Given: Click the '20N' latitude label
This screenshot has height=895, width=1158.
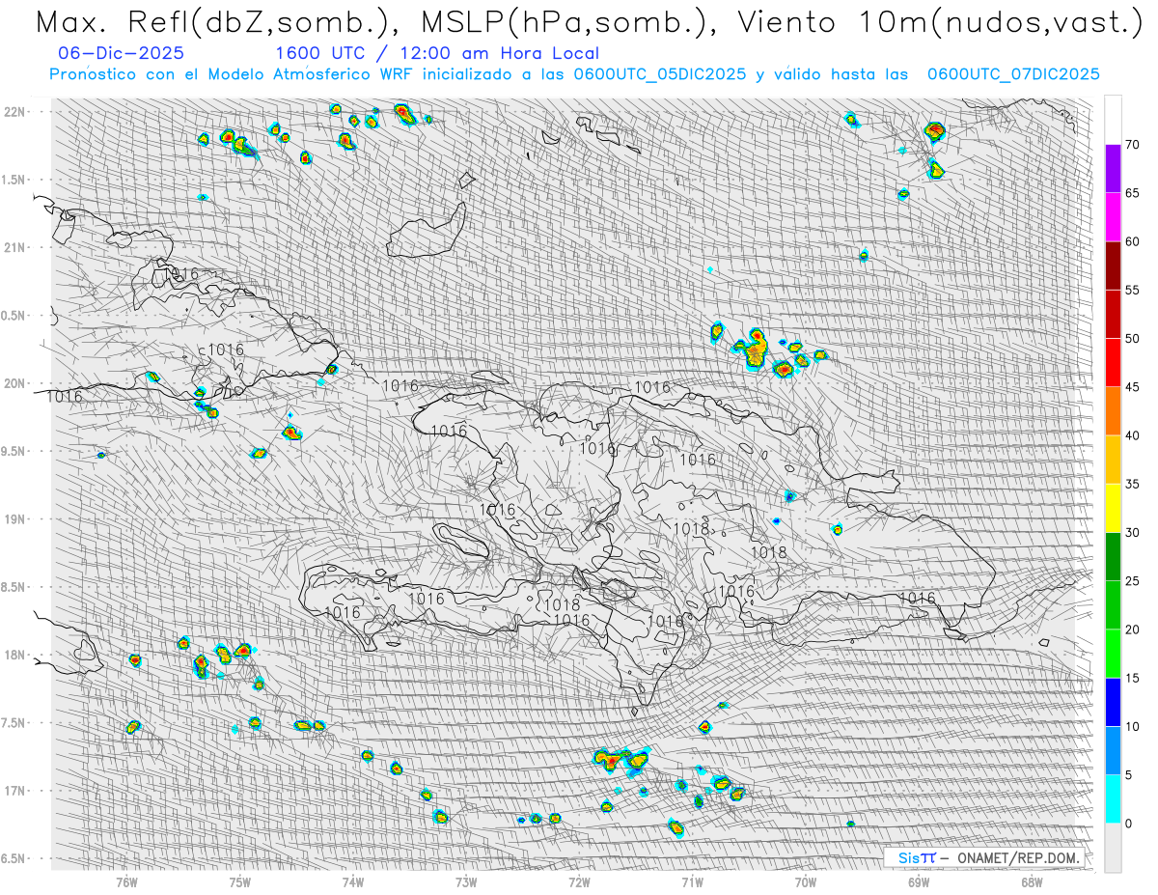Looking at the screenshot, I should [x=16, y=383].
